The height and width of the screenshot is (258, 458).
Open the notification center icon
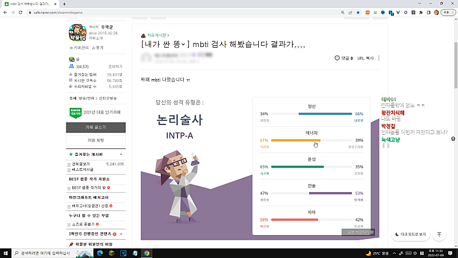click(x=450, y=253)
